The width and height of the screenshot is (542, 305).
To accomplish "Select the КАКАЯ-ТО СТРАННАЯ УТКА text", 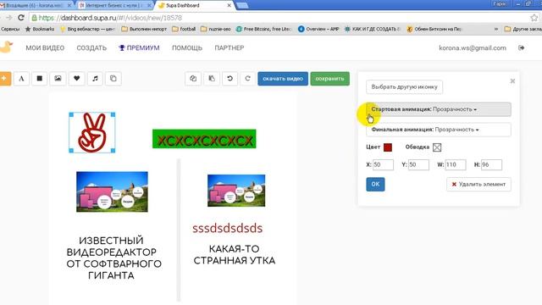I will (235, 254).
